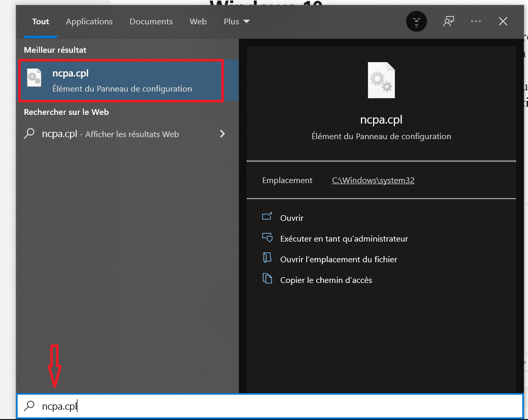Click the Meilleur résultat heading
The height and width of the screenshot is (420, 528).
pos(55,50)
